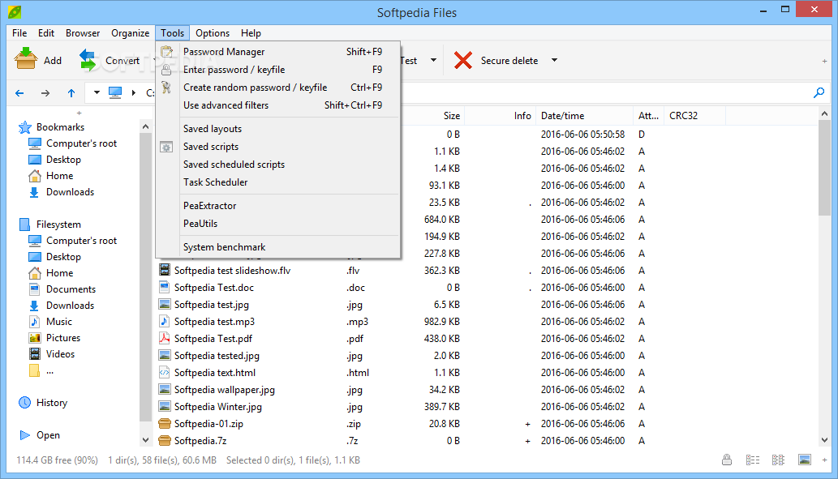Select Documents in Filesystem tree
This screenshot has height=479, width=838.
tap(71, 289)
